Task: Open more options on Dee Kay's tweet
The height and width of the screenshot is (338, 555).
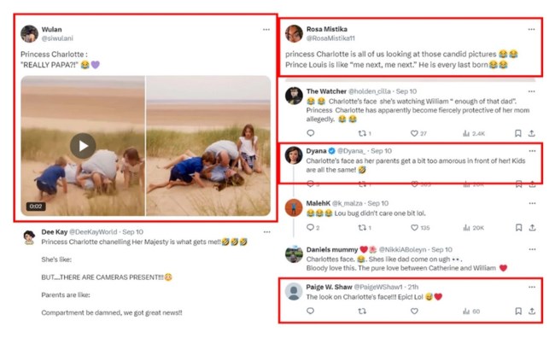Action: pyautogui.click(x=267, y=232)
